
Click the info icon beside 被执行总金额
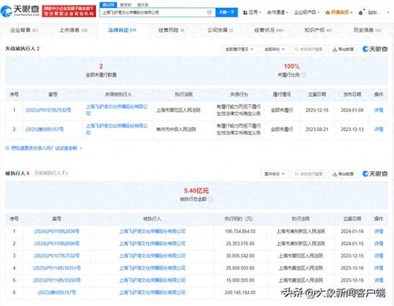pos(210,200)
